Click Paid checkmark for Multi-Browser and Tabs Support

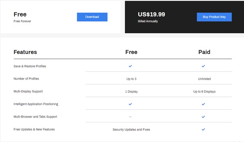pyautogui.click(x=203, y=117)
